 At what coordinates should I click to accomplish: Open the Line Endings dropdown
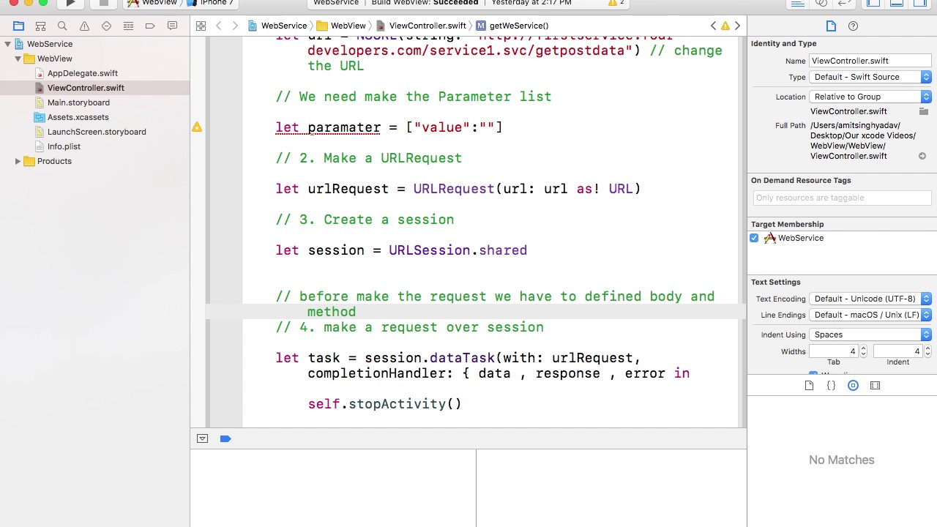point(870,315)
